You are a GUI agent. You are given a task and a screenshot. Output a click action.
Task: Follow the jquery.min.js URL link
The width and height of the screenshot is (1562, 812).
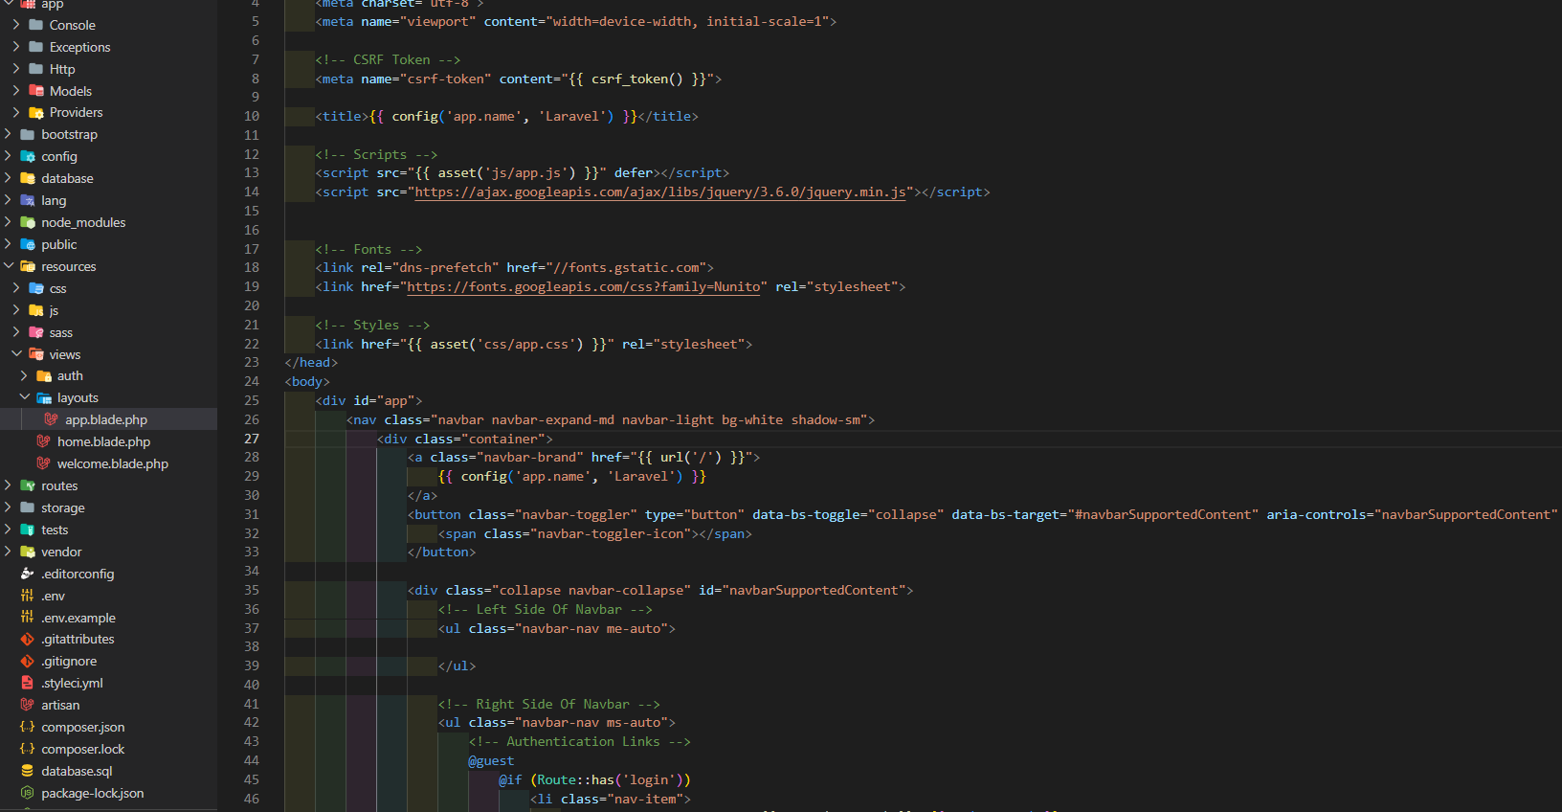tap(659, 192)
